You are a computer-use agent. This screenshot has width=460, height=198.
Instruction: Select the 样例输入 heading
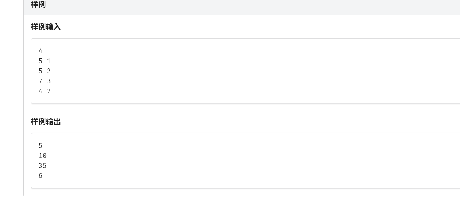click(x=46, y=27)
